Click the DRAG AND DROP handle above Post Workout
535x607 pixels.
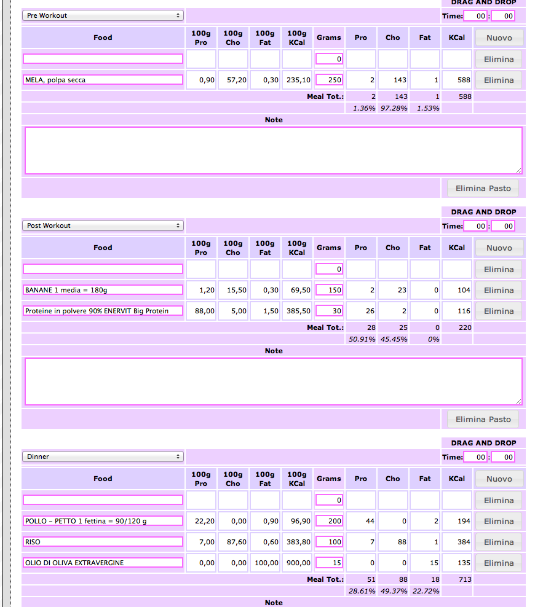pyautogui.click(x=483, y=212)
